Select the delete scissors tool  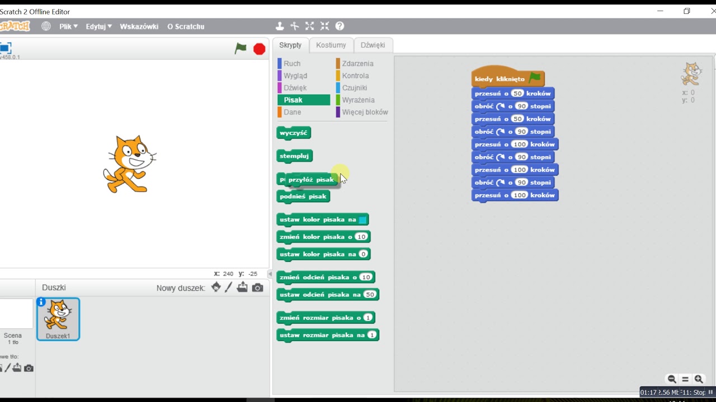(295, 26)
